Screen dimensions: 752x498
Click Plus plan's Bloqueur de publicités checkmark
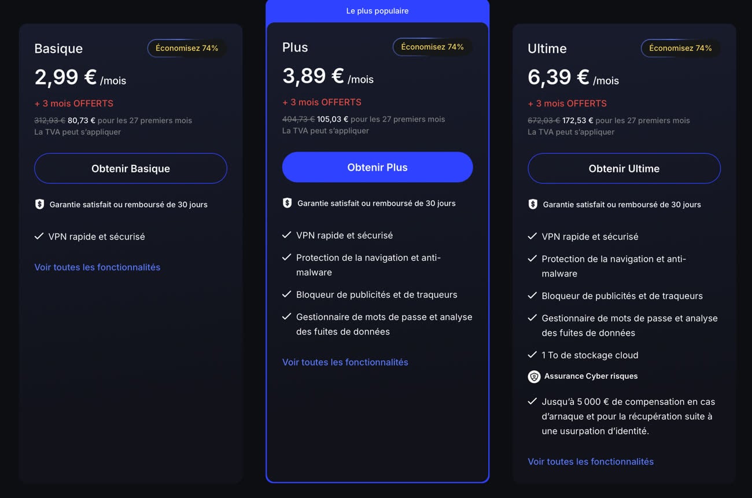tap(286, 294)
